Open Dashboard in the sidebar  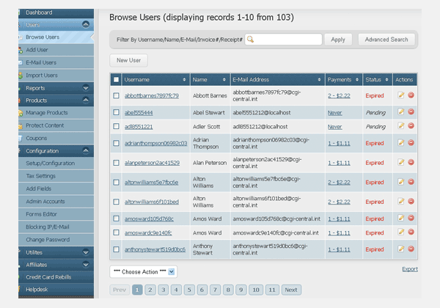click(x=56, y=12)
